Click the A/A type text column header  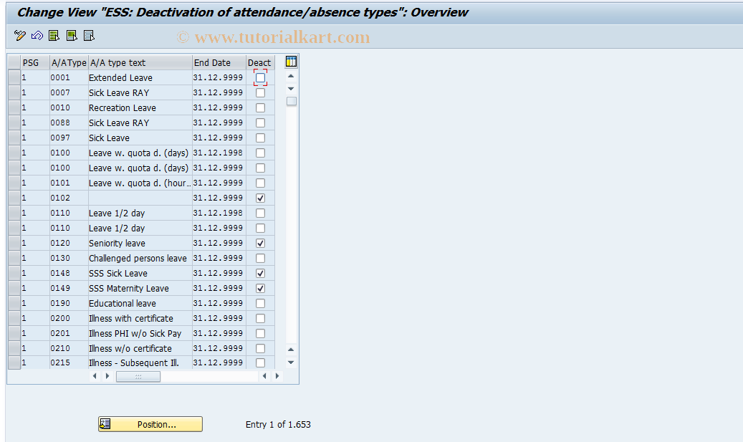[140, 62]
